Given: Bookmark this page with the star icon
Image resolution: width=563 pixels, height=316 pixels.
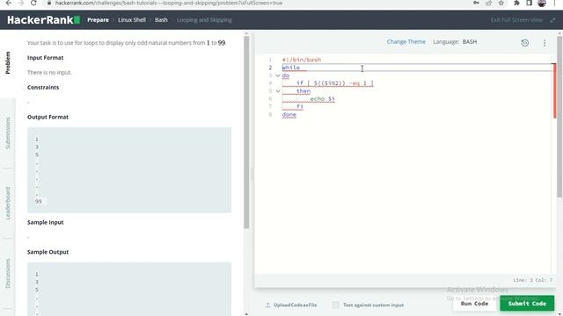Looking at the screenshot, I should tap(501, 3).
